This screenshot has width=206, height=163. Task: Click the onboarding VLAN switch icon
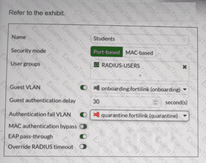click(96, 88)
